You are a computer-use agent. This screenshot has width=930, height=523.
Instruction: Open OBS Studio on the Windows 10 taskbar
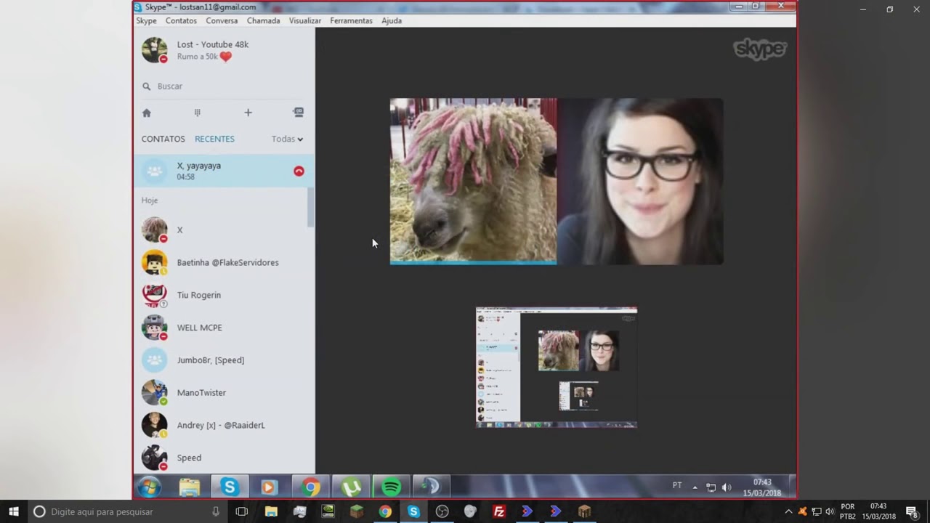(442, 511)
